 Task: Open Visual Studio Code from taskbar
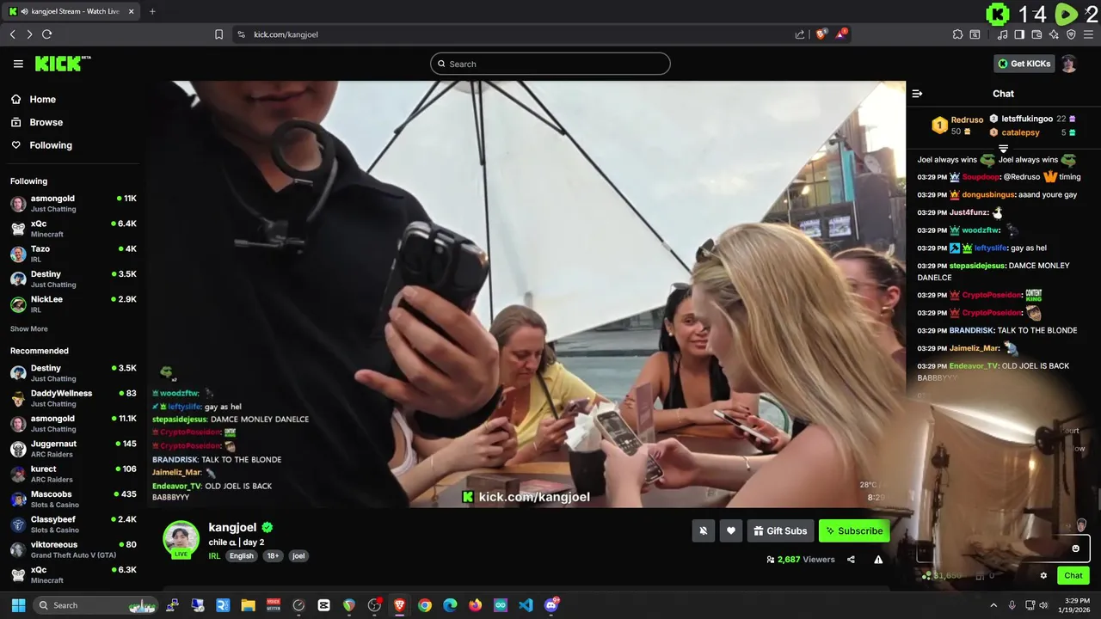[526, 605]
